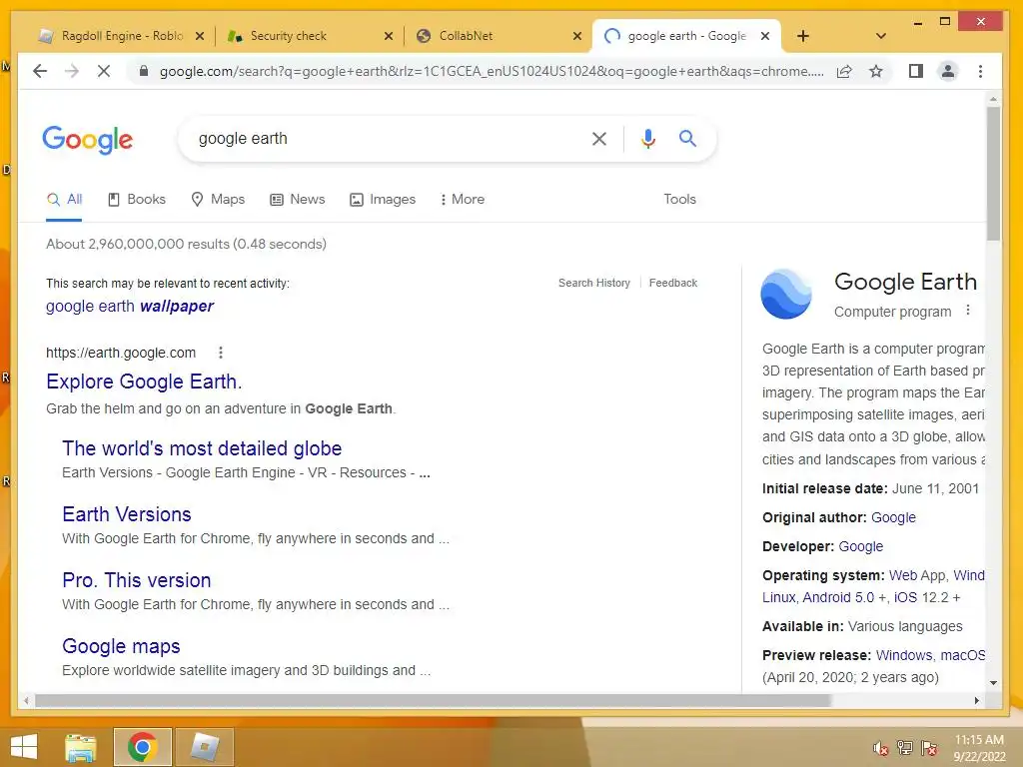Screen dimensions: 1023x767
Task: Bookmark this page with the star icon
Action: click(x=876, y=71)
